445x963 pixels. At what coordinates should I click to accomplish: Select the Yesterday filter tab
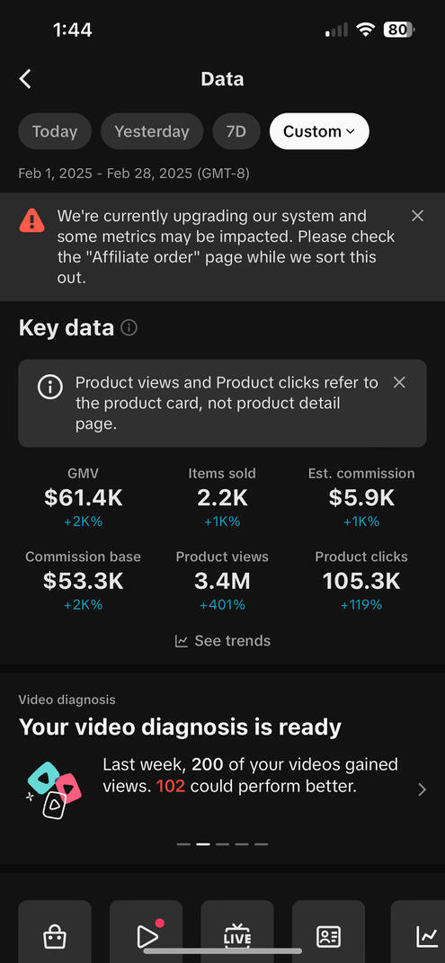coord(152,131)
